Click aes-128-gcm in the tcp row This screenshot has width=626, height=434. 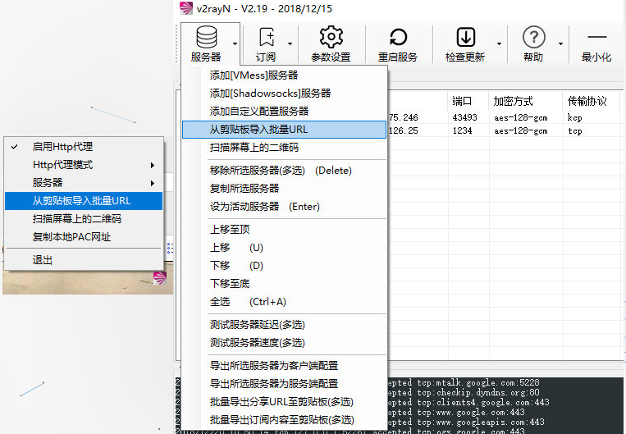521,131
